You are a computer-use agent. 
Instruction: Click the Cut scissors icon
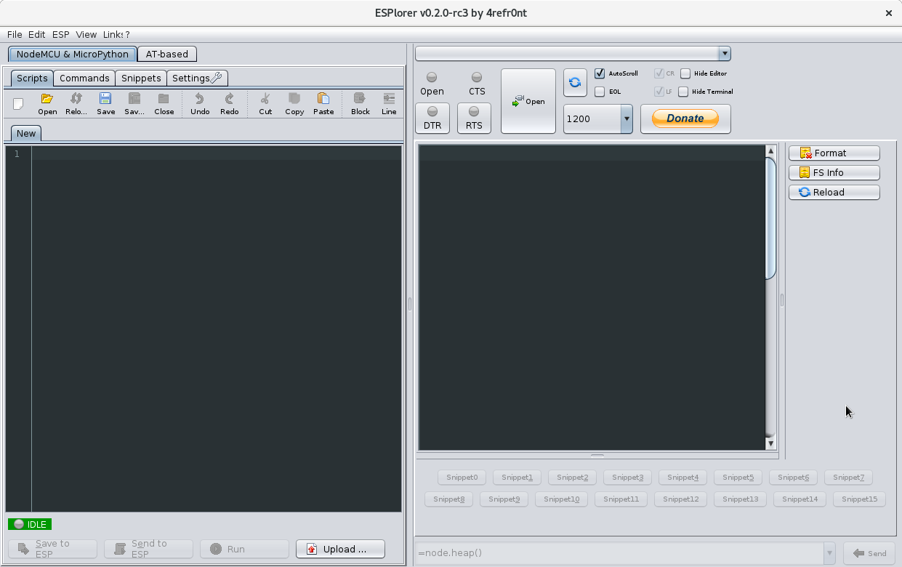265,99
